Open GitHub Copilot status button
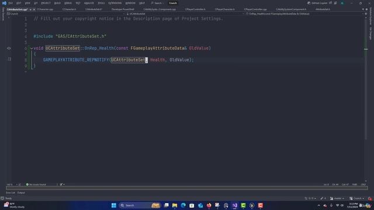The width and height of the screenshot is (374, 210). coord(317,3)
